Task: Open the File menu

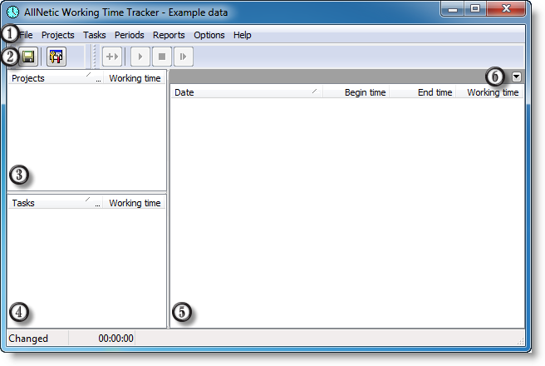Action: [26, 35]
